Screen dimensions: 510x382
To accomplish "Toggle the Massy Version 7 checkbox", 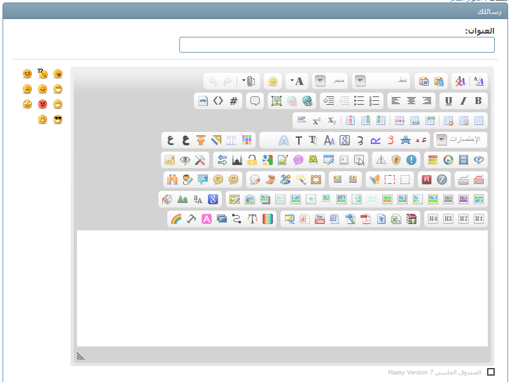I will (x=491, y=372).
